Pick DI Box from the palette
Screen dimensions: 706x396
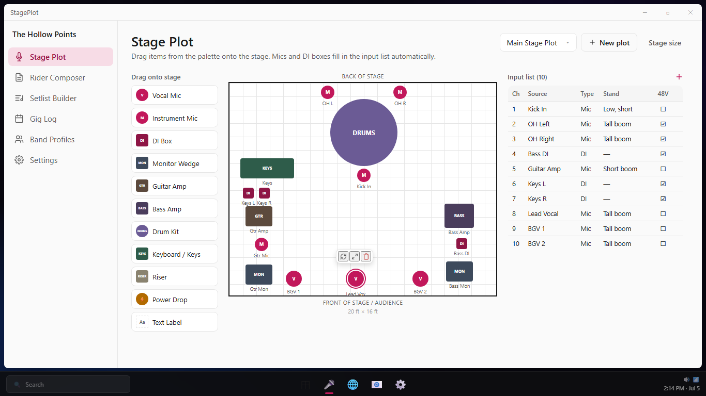tap(175, 141)
